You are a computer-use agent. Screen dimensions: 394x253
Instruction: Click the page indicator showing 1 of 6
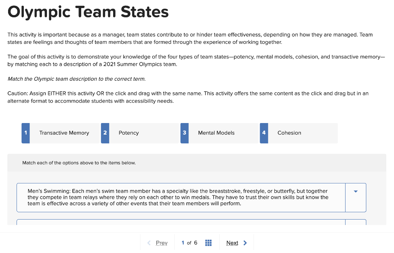point(189,243)
